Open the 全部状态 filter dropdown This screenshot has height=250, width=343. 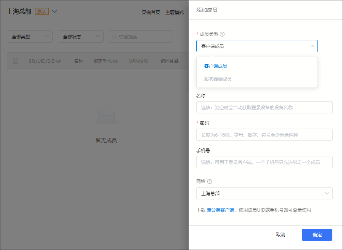click(x=81, y=37)
